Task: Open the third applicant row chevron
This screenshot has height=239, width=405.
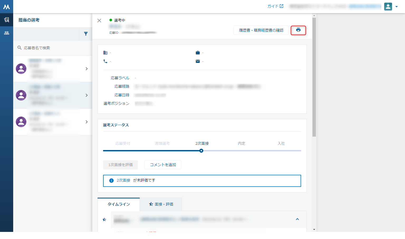Action: pyautogui.click(x=86, y=122)
